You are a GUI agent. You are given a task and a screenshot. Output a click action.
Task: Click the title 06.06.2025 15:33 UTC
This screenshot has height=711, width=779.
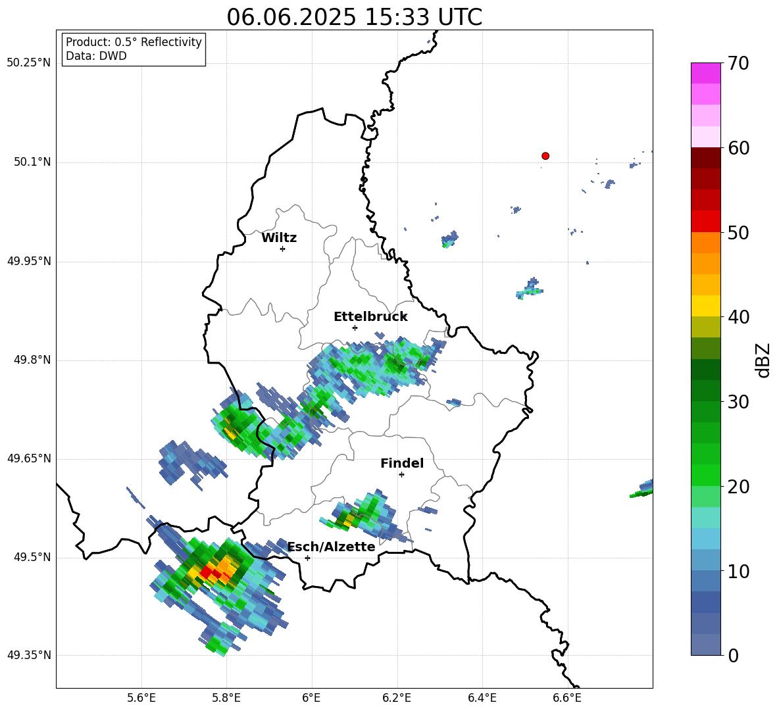[x=354, y=17]
